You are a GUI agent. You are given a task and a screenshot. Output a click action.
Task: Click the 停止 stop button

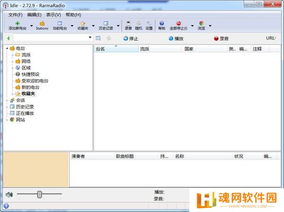pos(131,39)
